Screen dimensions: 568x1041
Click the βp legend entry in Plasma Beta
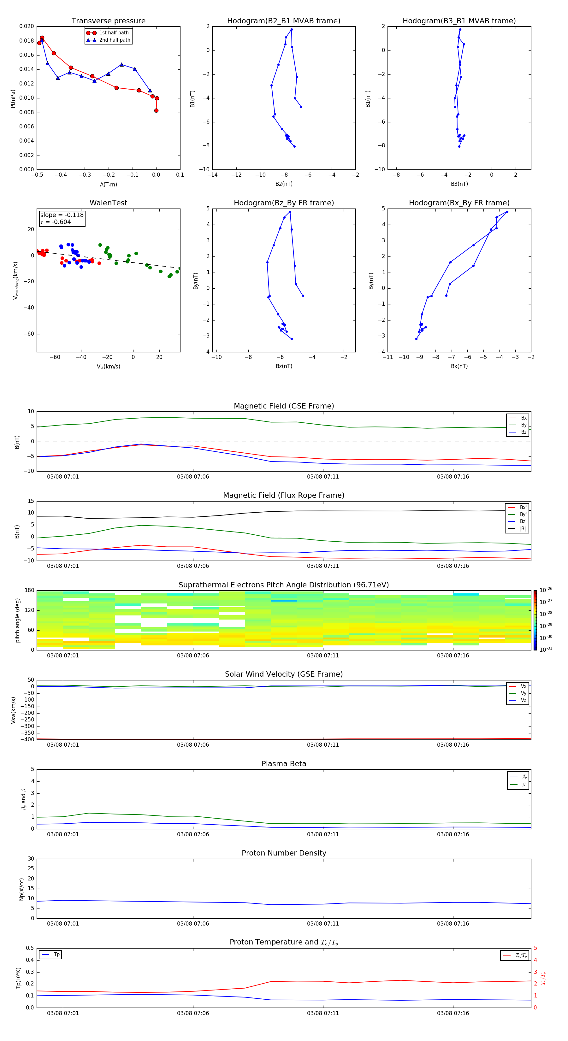(518, 776)
